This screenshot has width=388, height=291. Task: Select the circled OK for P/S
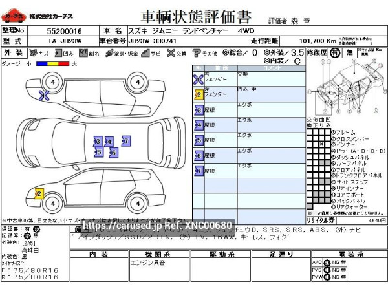327,270
